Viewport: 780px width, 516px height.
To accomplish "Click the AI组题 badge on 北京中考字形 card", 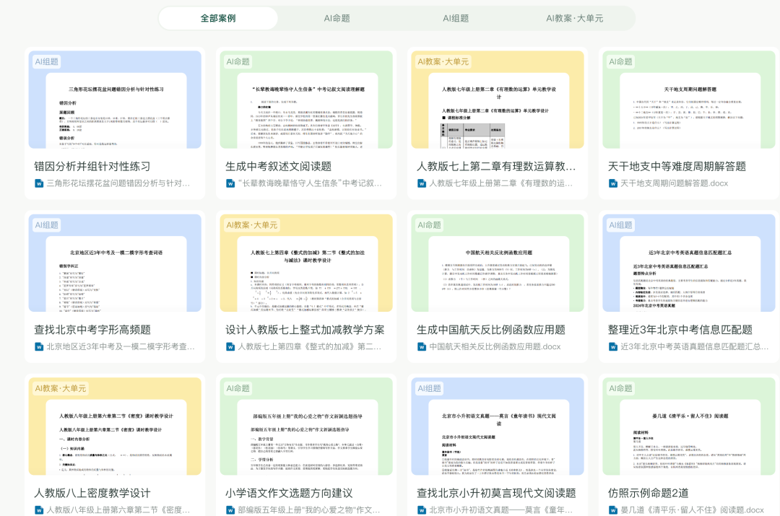I will click(x=47, y=224).
